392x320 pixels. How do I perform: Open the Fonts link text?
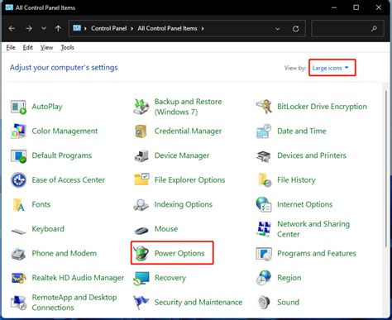(41, 204)
